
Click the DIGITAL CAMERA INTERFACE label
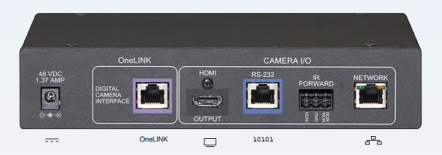pos(112,95)
